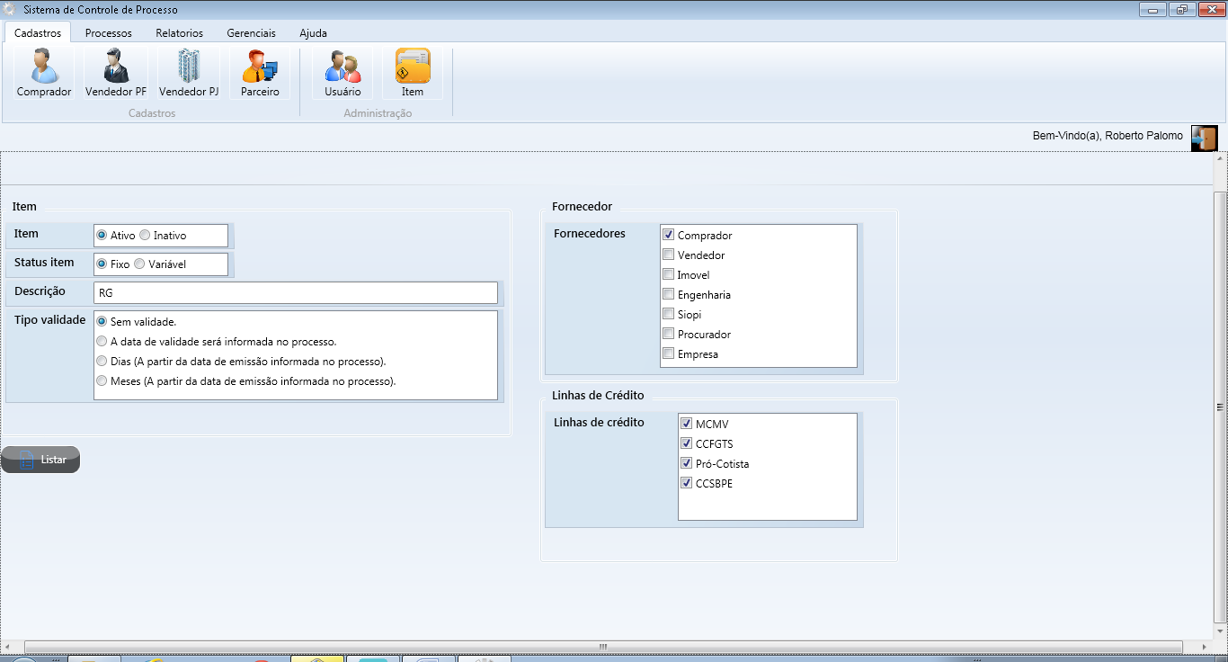Screen dimensions: 1228x662
Task: Check the Empresa checkbox
Action: coord(668,353)
